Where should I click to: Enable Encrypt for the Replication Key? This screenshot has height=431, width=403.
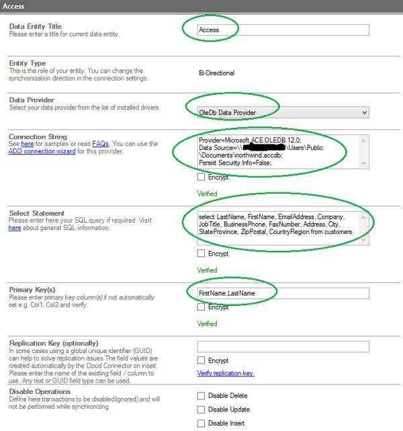tap(201, 360)
